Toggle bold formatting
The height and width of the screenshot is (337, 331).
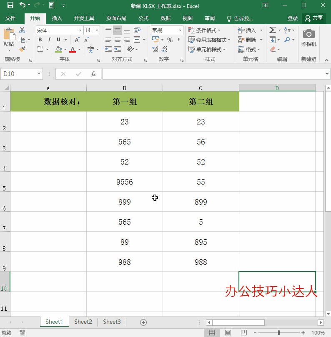click(x=40, y=40)
